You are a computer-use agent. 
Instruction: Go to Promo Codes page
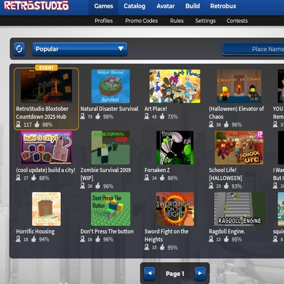coord(141,20)
